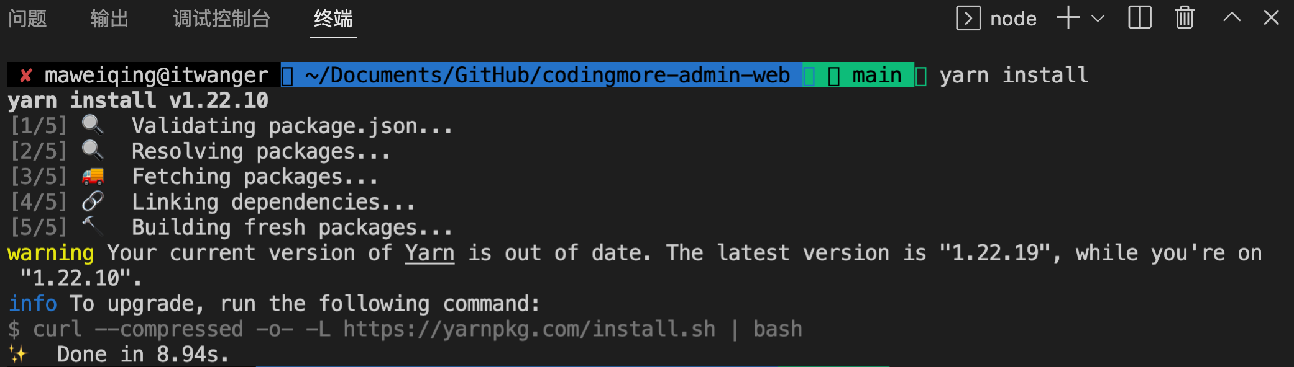Switch to the 输出 (Output) tab
This screenshot has width=1294, height=367.
[x=109, y=19]
